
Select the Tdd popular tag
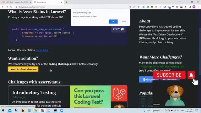click(x=142, y=106)
